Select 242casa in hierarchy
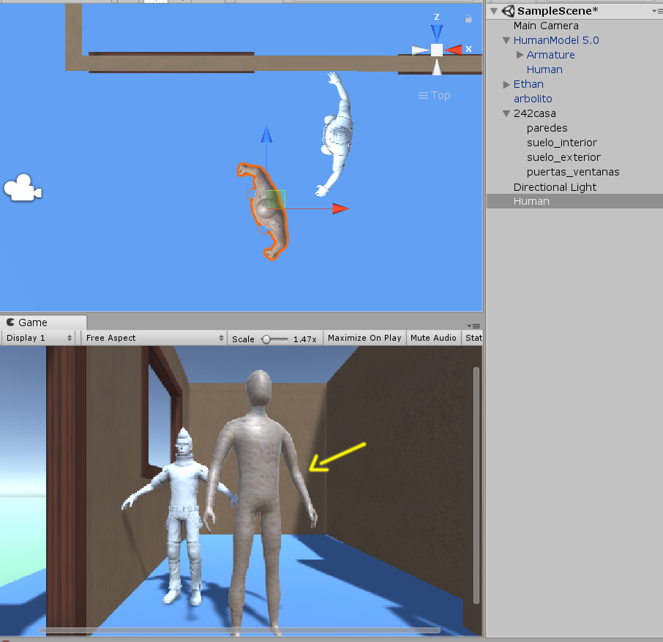 point(534,113)
